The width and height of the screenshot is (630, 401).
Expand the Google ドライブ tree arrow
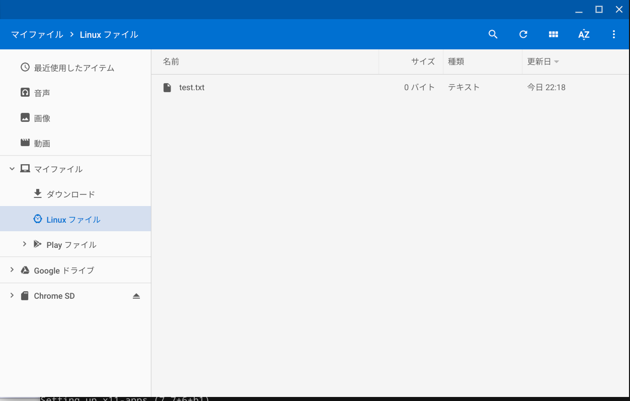[12, 270]
